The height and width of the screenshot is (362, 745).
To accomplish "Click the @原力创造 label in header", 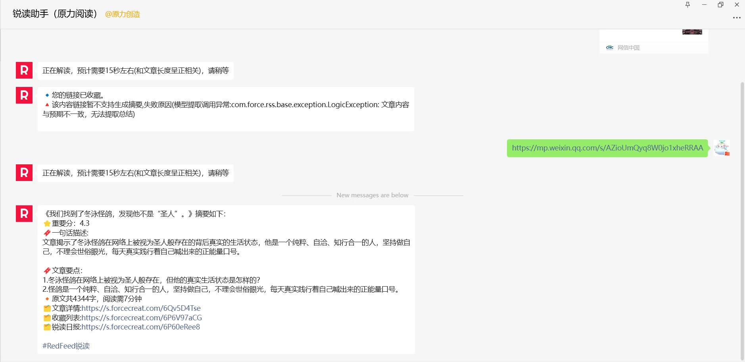I will [x=122, y=14].
